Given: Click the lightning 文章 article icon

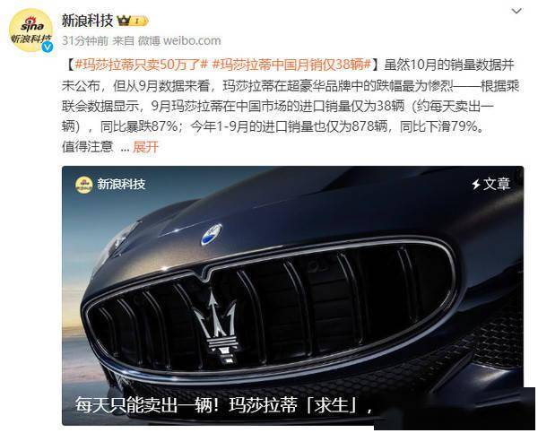Looking at the screenshot, I should click(x=475, y=185).
